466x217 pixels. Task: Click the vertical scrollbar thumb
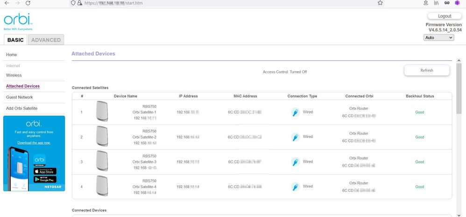coord(459,88)
